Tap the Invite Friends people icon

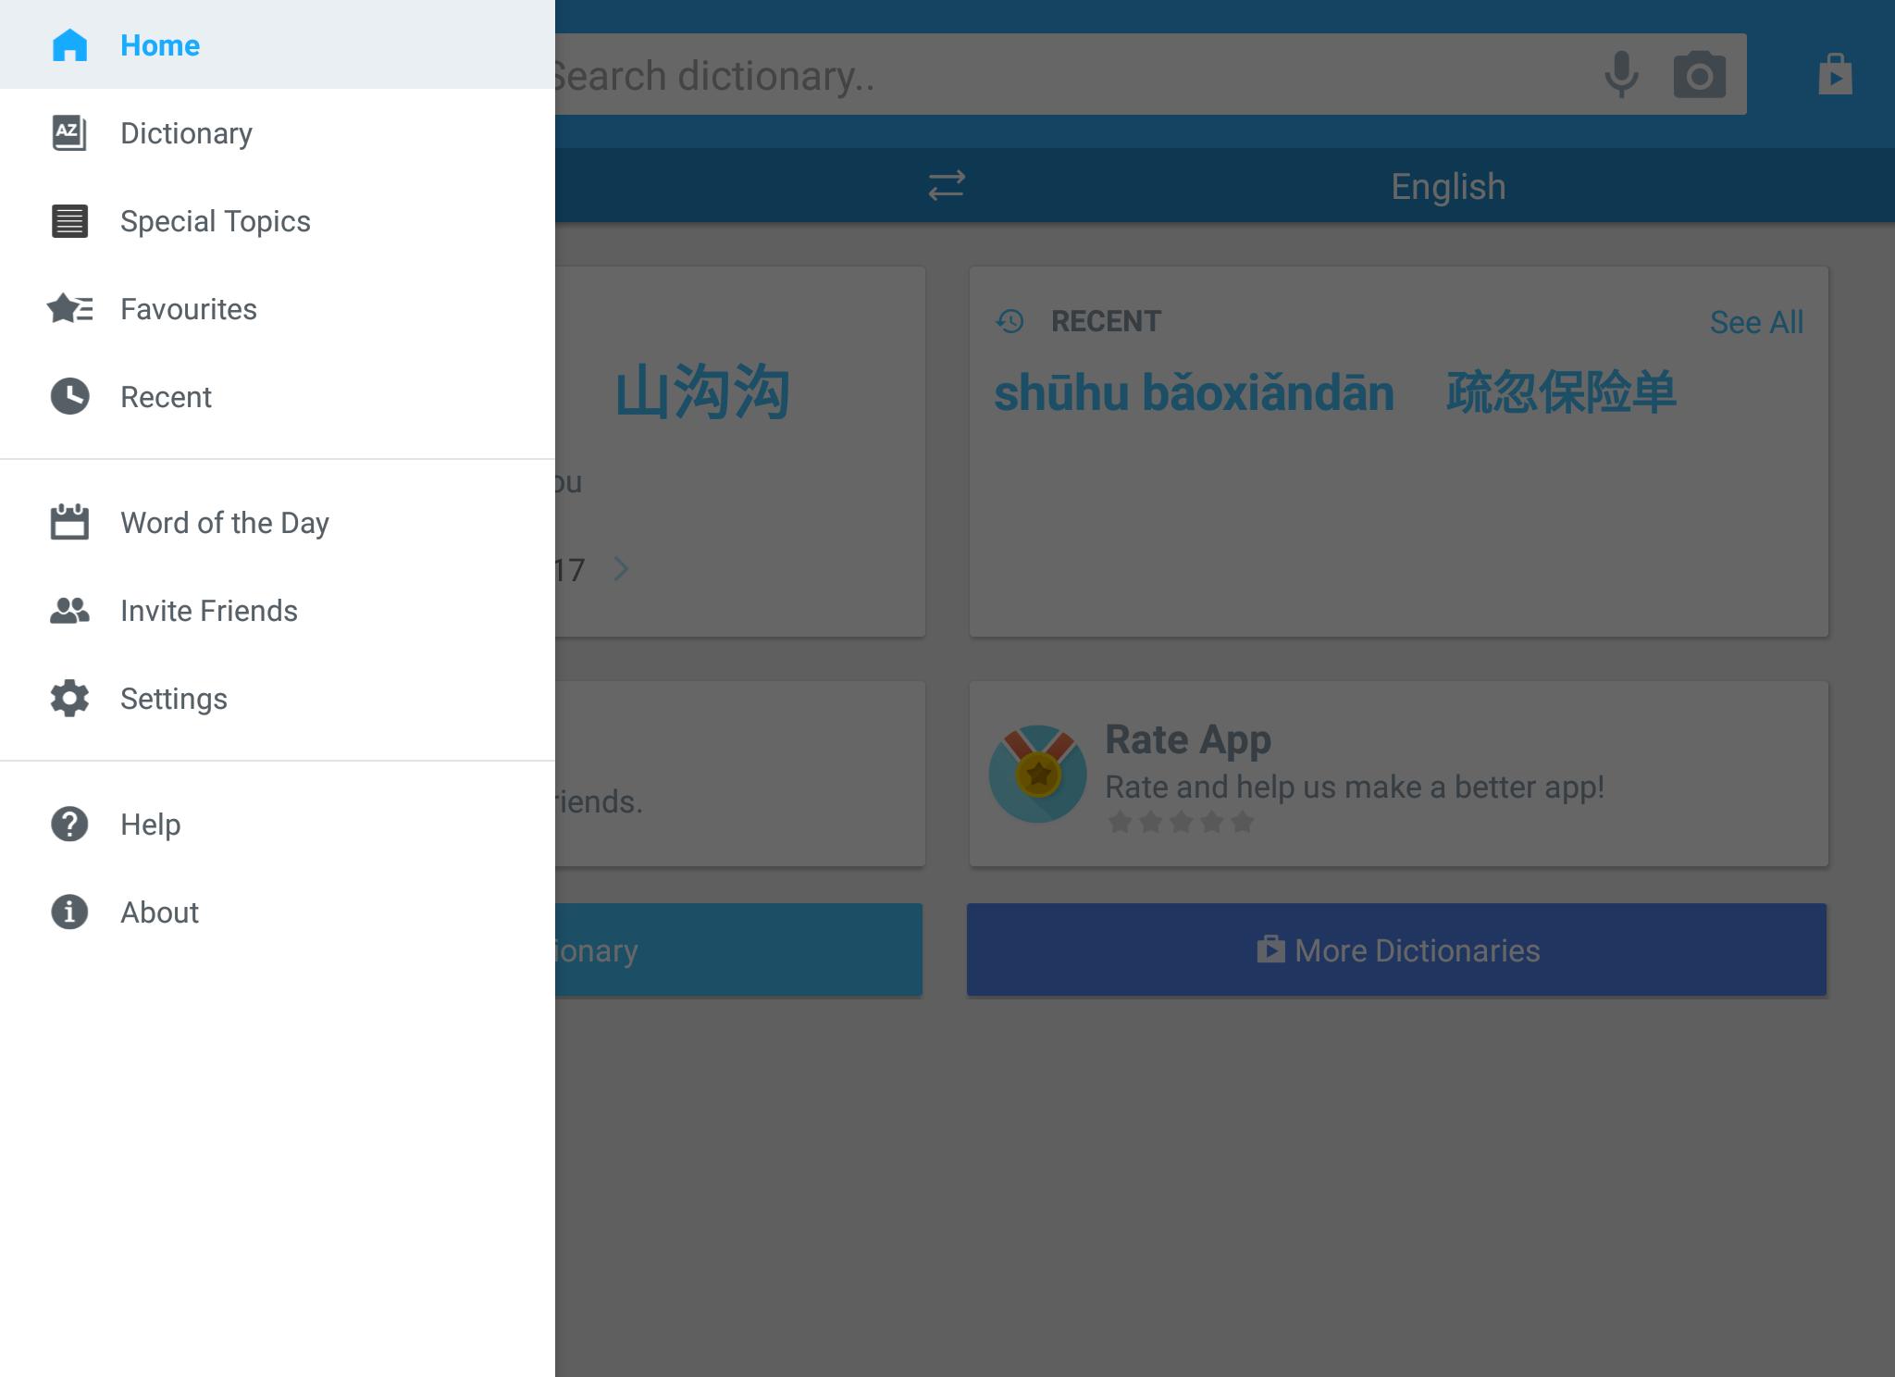(69, 610)
